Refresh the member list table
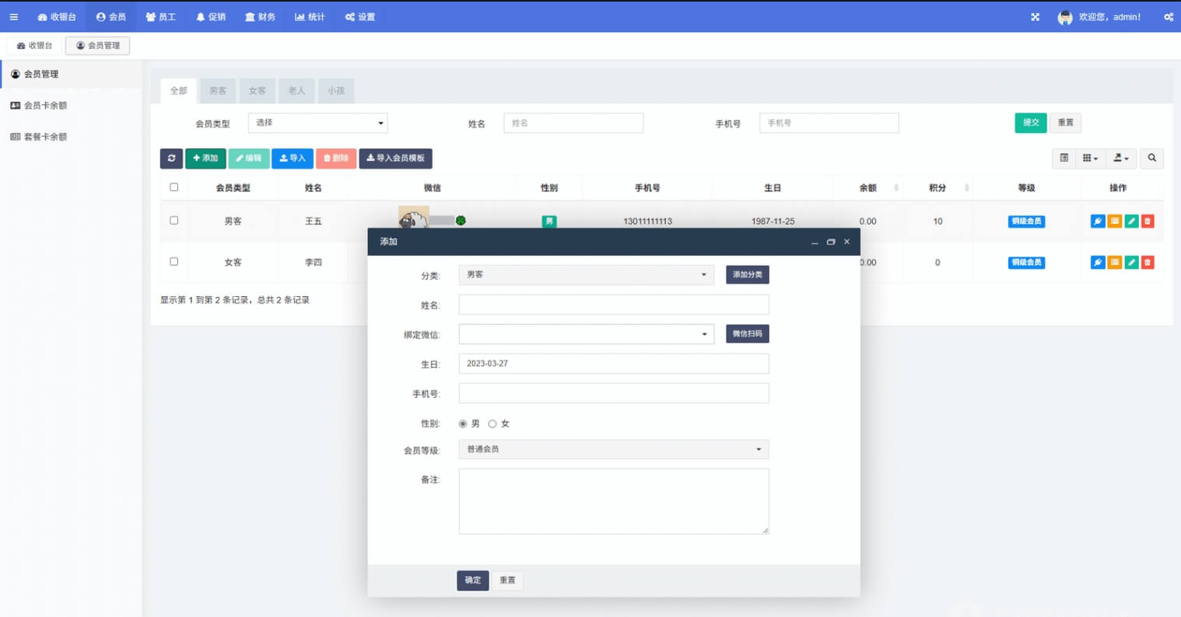 pyautogui.click(x=171, y=159)
